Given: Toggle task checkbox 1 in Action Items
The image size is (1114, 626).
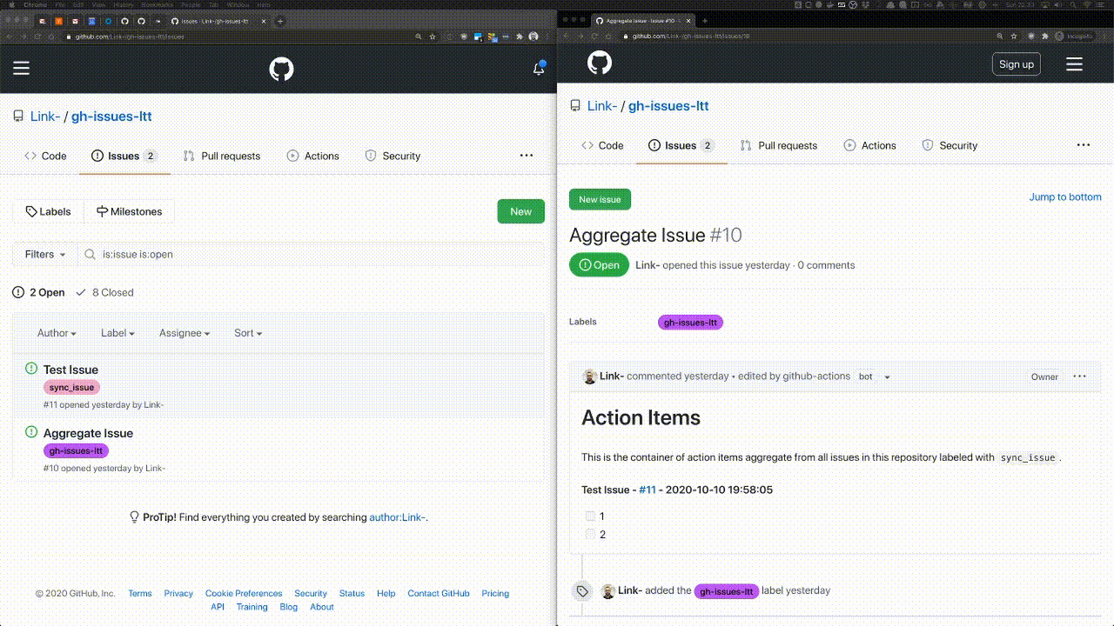Looking at the screenshot, I should pos(590,516).
